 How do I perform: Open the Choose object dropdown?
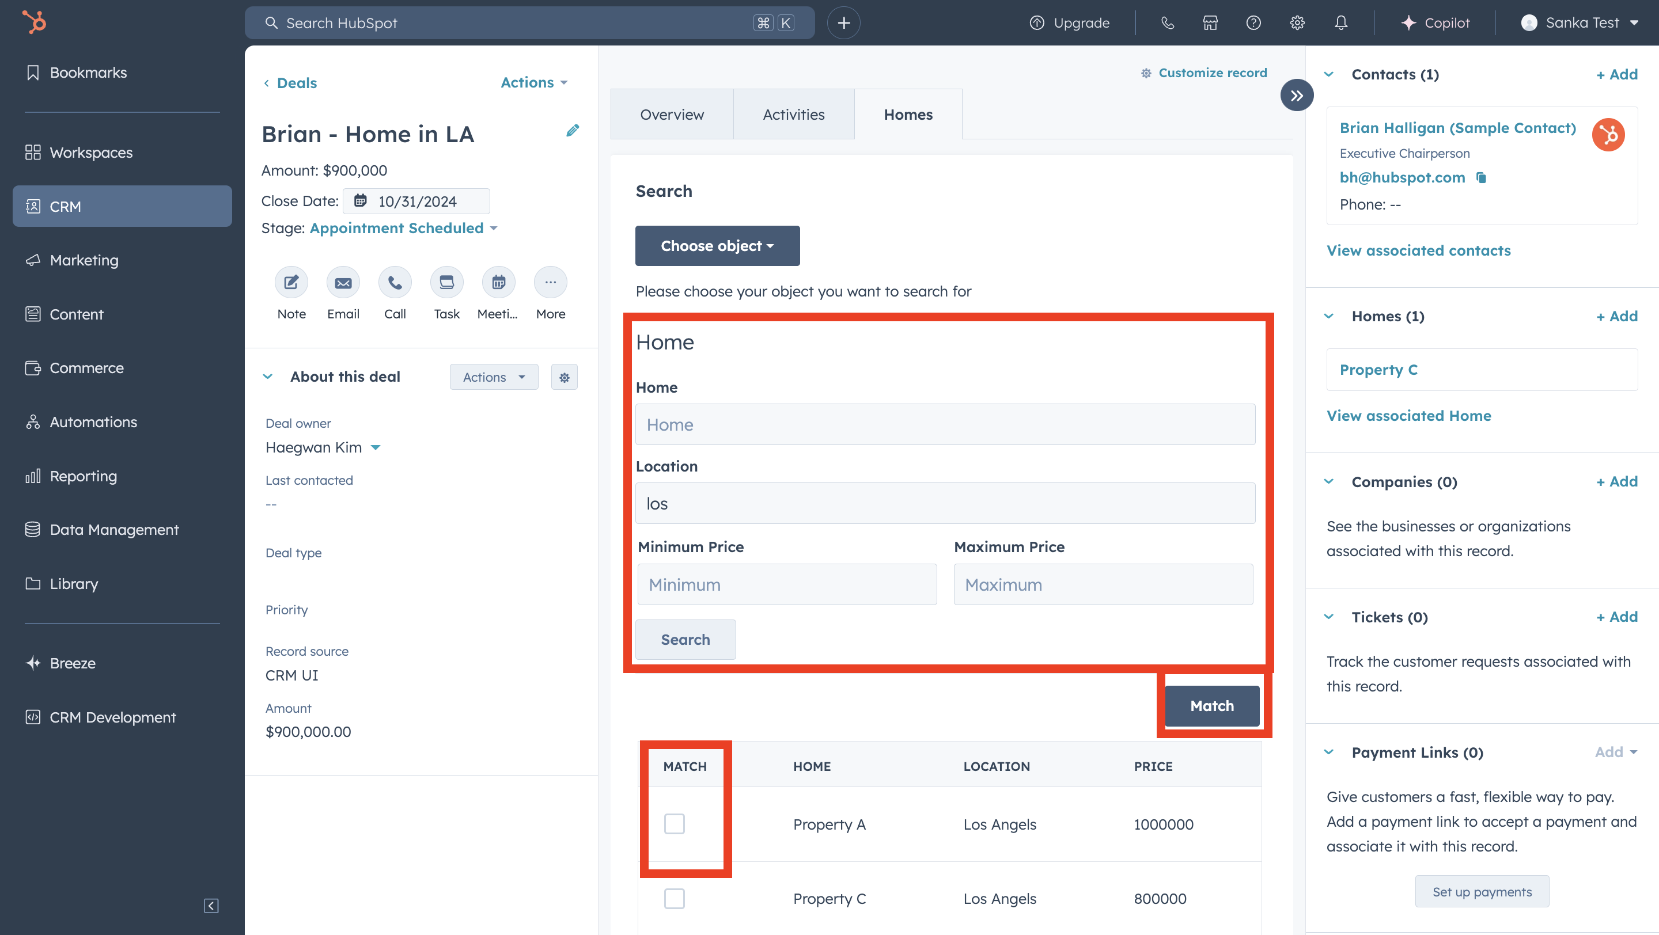click(x=717, y=246)
